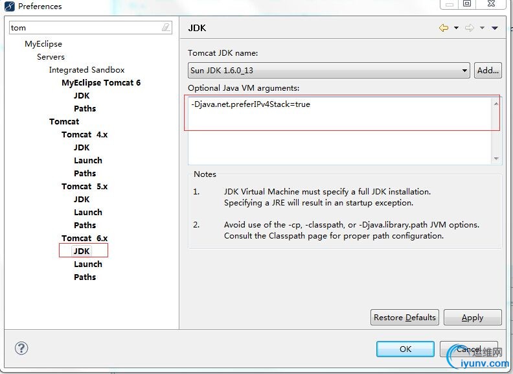513x374 pixels.
Task: Click the Notes group label
Action: click(205, 174)
